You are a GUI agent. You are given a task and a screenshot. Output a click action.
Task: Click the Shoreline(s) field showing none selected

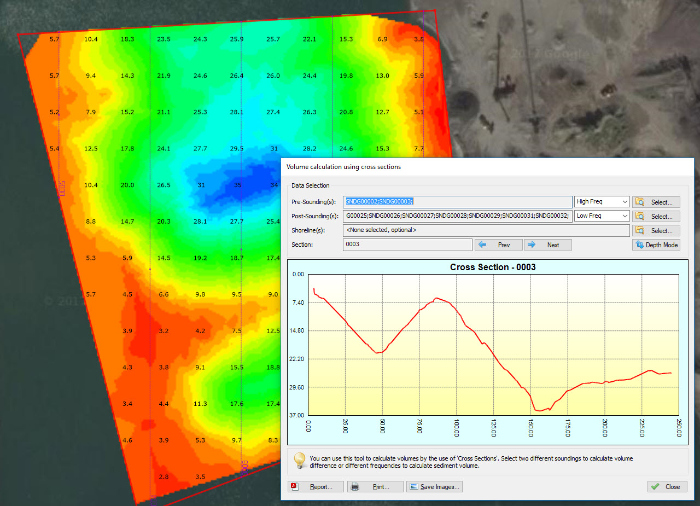[x=486, y=230]
